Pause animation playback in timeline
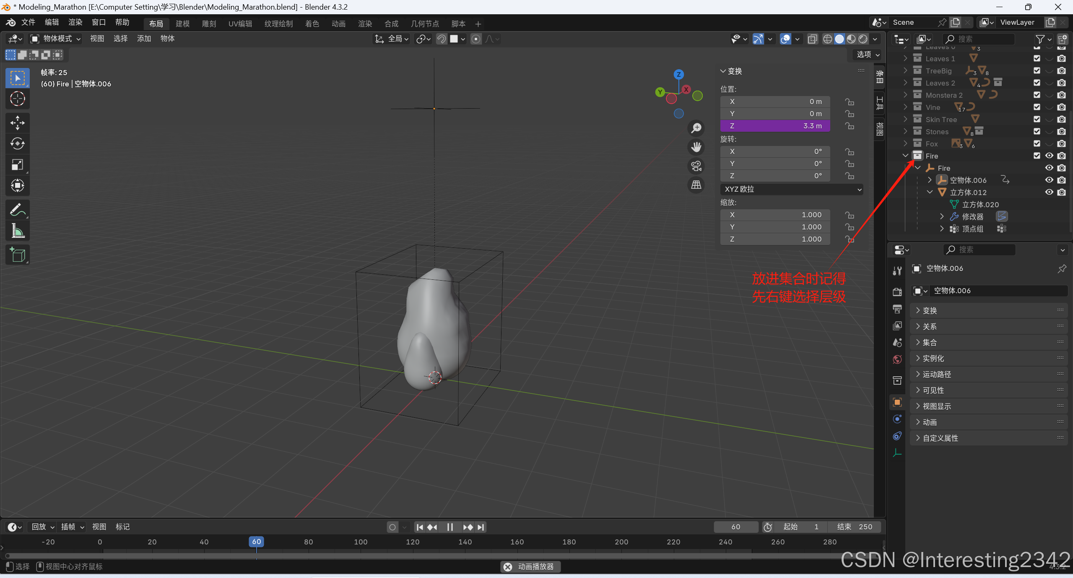The width and height of the screenshot is (1073, 578). tap(450, 527)
